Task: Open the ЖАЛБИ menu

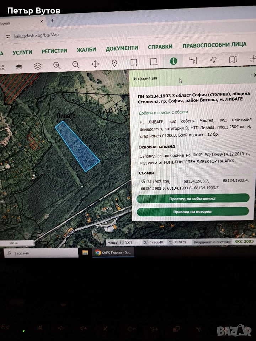Action: [86, 50]
